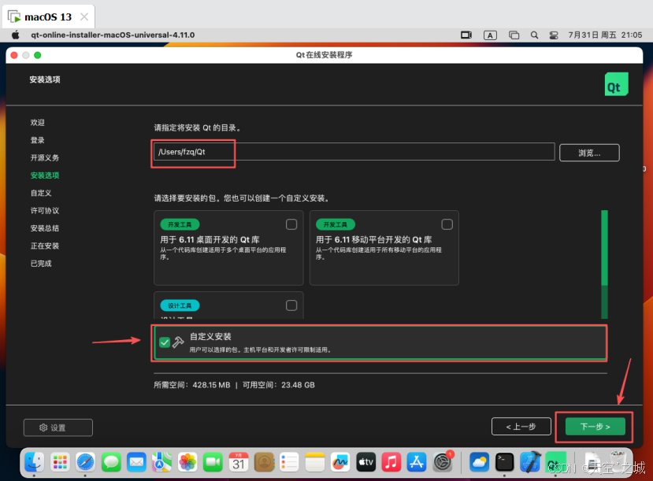The image size is (653, 481).
Task: Open Contacts app in the dock
Action: [264, 462]
